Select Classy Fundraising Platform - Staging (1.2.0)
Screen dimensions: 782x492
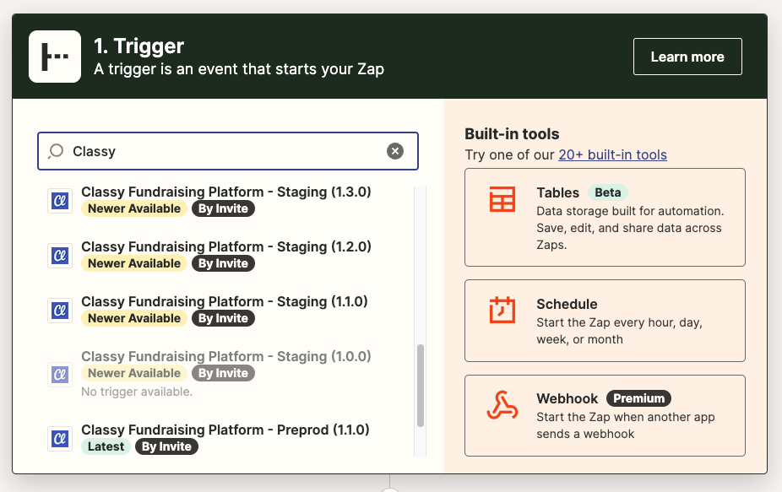(230, 255)
